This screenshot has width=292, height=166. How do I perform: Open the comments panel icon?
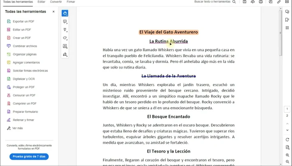(287, 12)
